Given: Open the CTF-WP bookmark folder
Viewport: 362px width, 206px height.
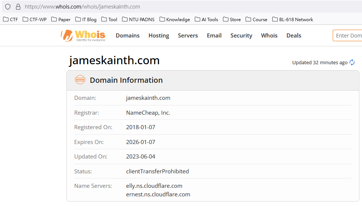Looking at the screenshot, I should click(x=34, y=19).
